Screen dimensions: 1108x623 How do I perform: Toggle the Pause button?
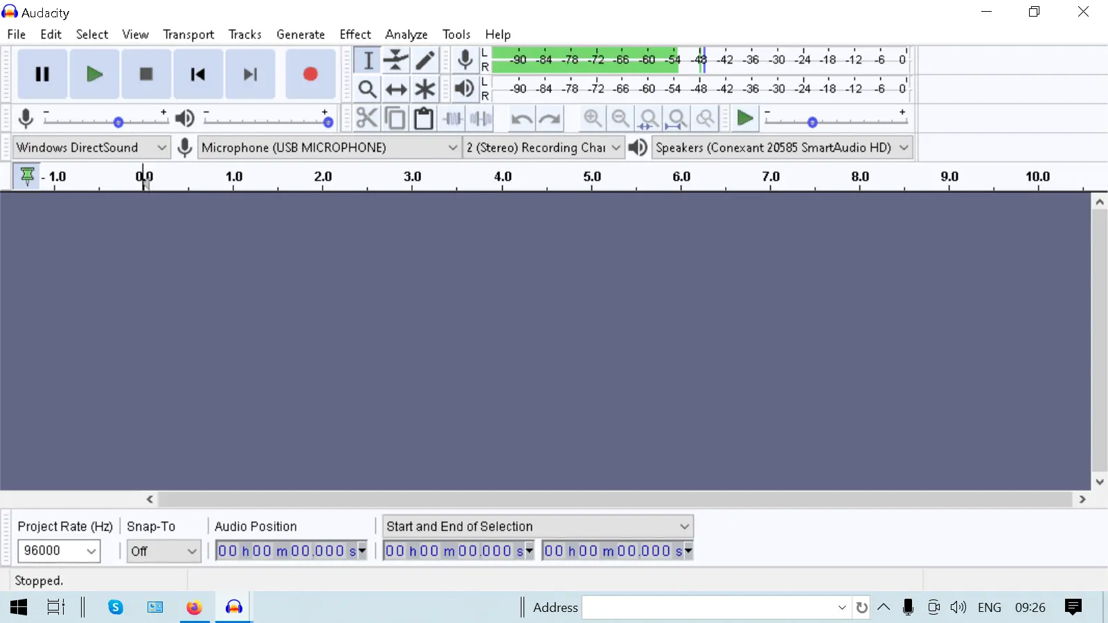[42, 74]
